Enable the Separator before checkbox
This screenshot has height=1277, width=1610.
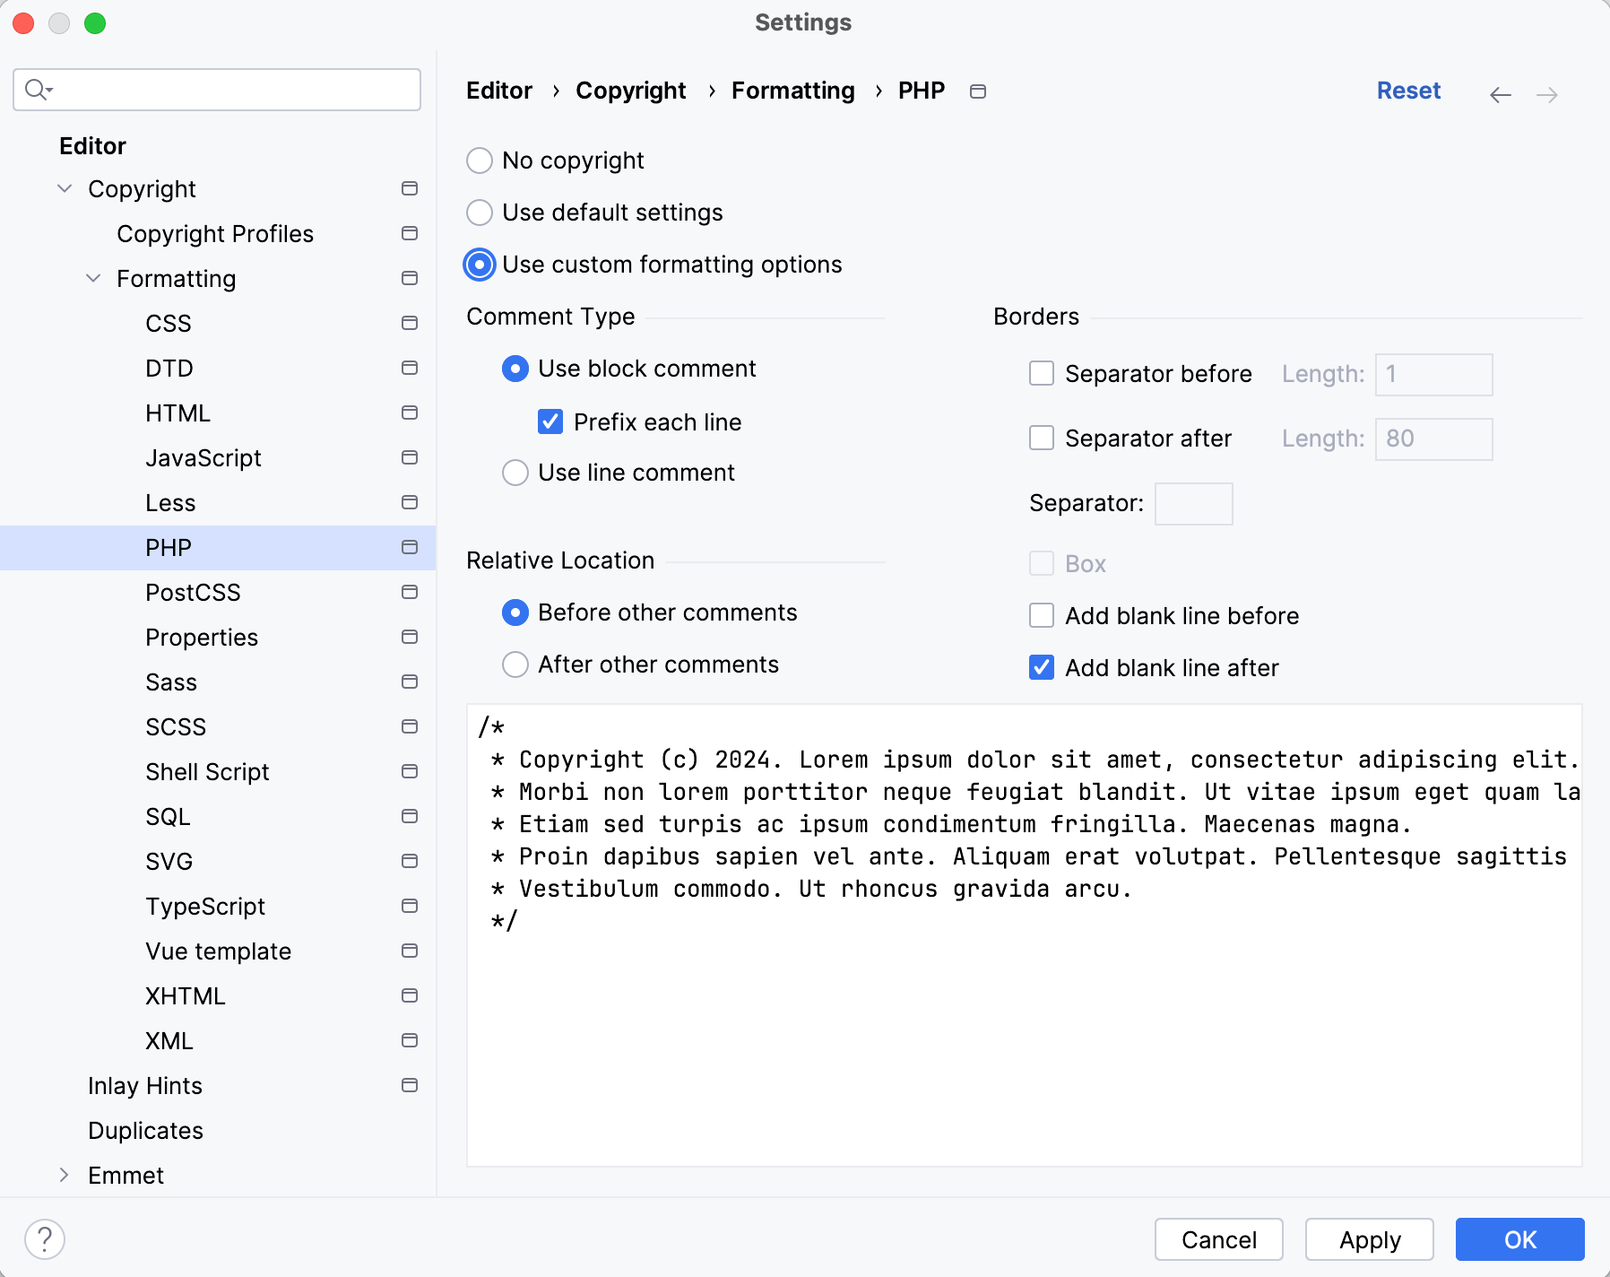1041,374
